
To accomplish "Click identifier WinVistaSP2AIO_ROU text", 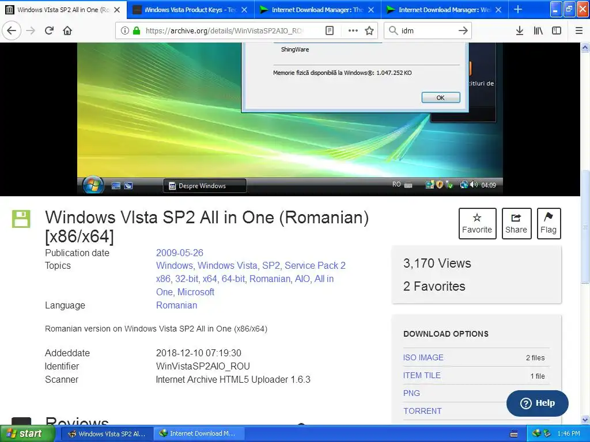I will [x=203, y=366].
